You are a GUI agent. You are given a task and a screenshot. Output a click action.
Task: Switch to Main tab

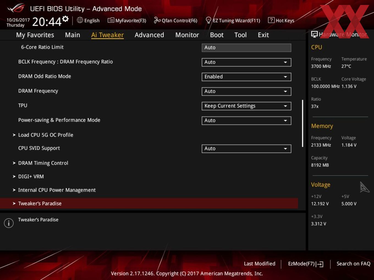[x=73, y=35]
